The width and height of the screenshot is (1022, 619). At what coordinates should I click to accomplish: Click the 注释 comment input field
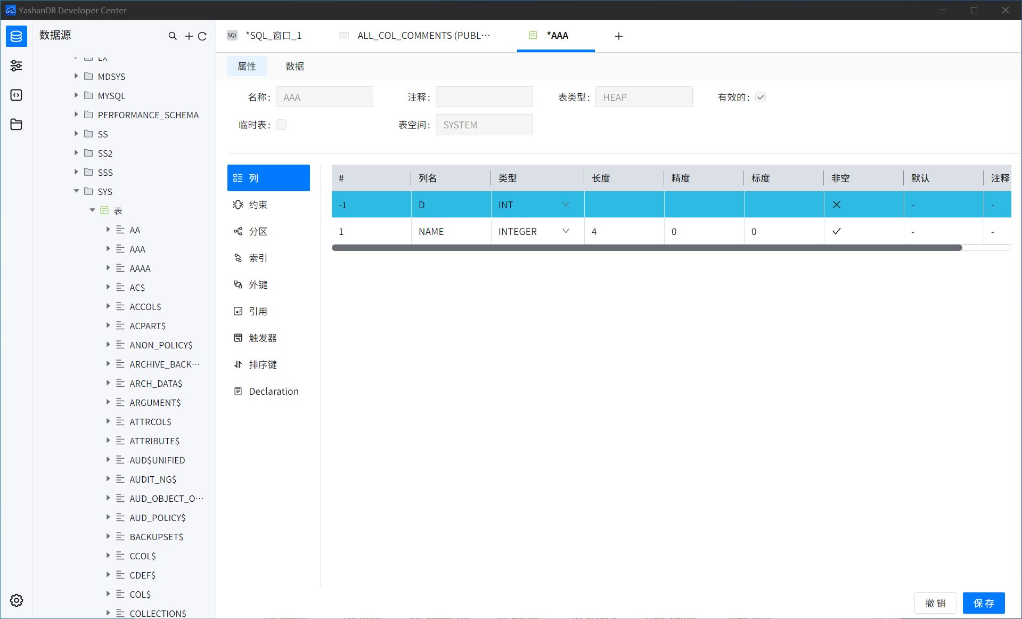click(484, 97)
